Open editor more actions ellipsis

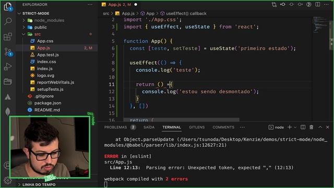coord(326,5)
